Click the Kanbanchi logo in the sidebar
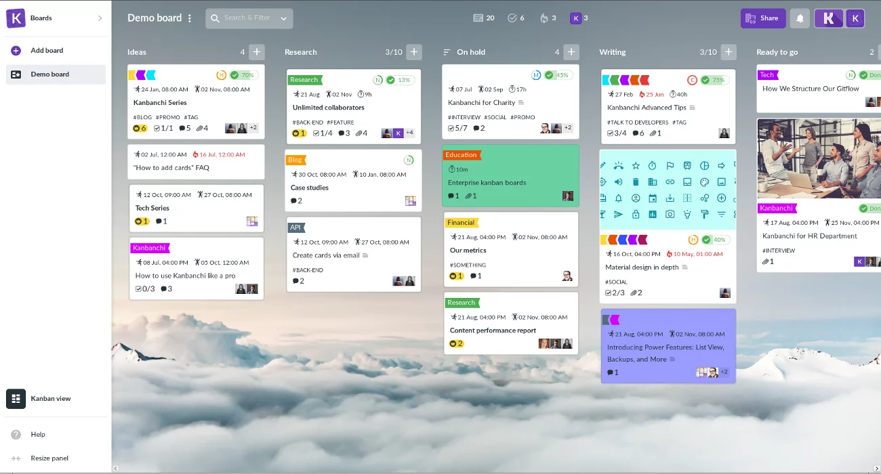Screen dimensions: 881x474 tap(16, 18)
